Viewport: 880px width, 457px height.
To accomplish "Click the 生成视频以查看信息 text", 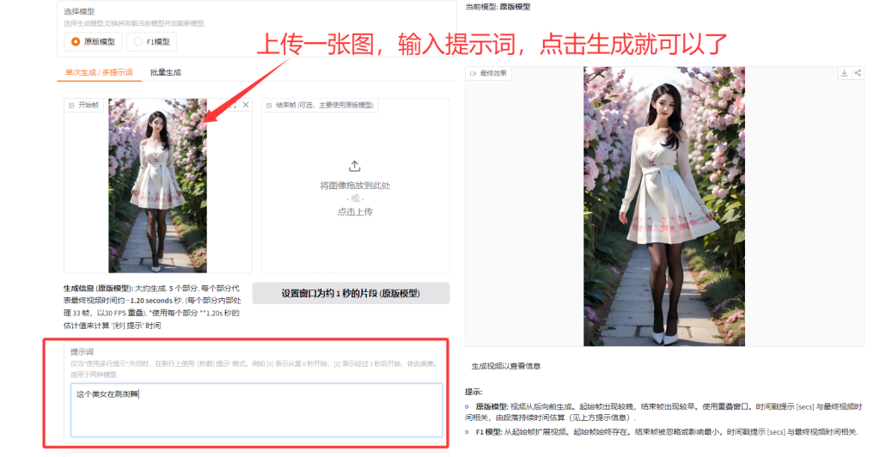I will [x=505, y=366].
